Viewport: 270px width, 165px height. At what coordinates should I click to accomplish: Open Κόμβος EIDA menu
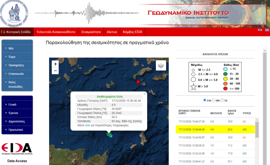pyautogui.click(x=133, y=32)
